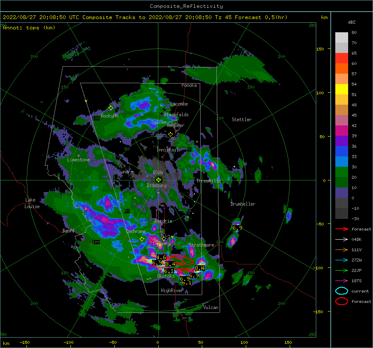Image resolution: width=373 pixels, height=348 pixels.
Task: Click the Sylvan town label
Action: pyautogui.click(x=159, y=122)
